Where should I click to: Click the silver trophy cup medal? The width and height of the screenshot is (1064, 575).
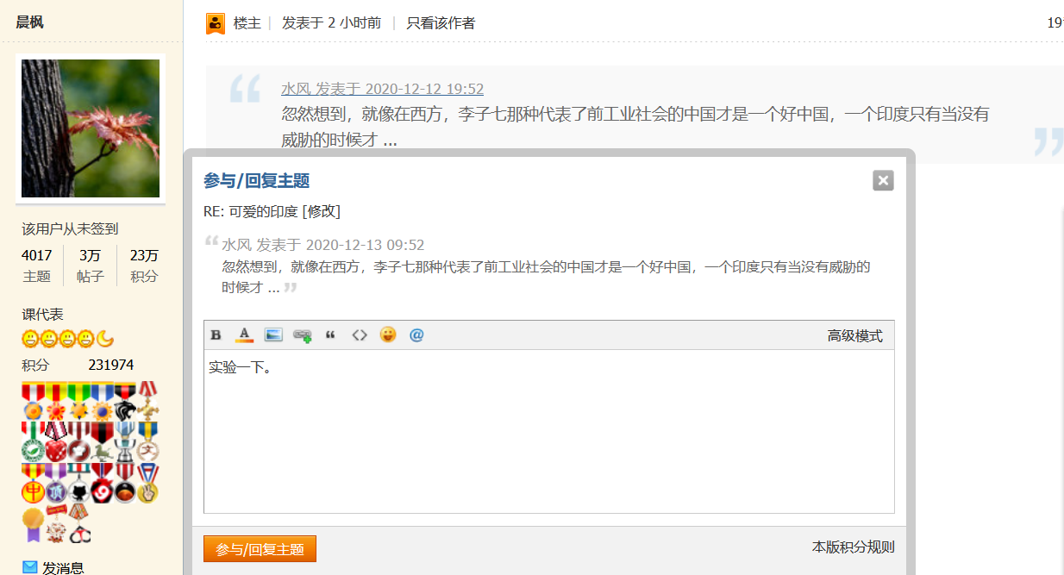(x=125, y=441)
